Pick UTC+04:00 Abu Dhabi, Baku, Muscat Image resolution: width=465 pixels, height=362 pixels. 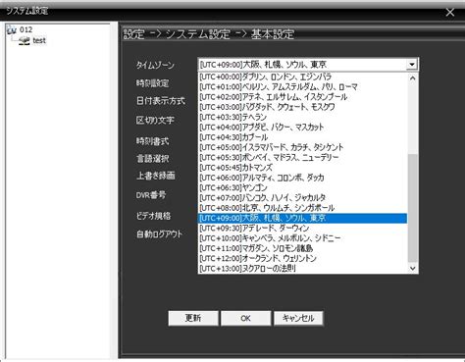302,128
